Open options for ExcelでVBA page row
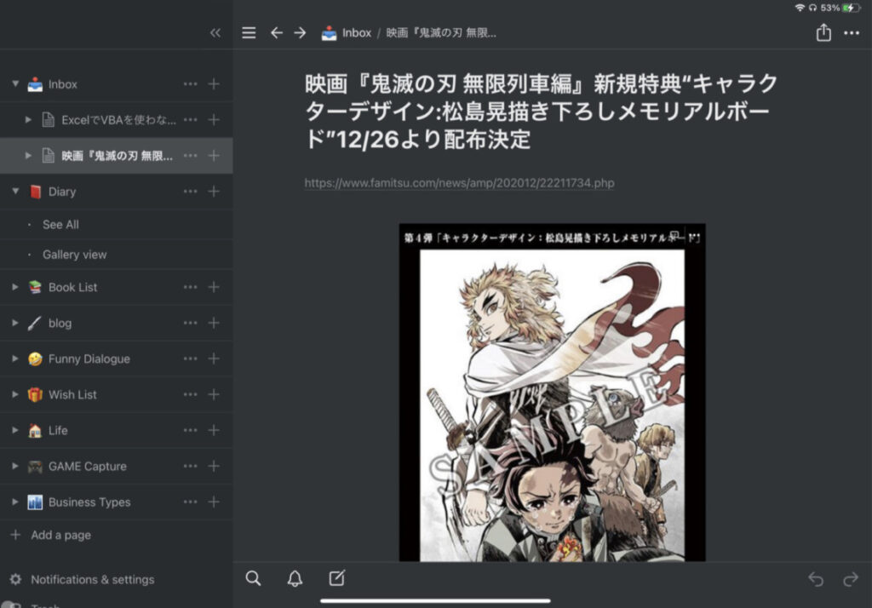 pyautogui.click(x=190, y=119)
